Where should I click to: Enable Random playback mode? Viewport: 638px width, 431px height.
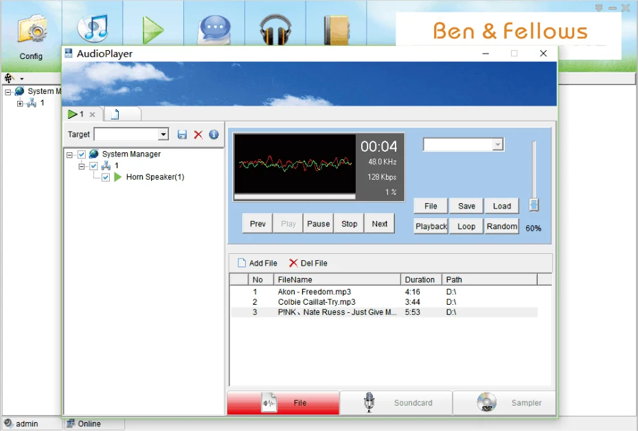(501, 226)
